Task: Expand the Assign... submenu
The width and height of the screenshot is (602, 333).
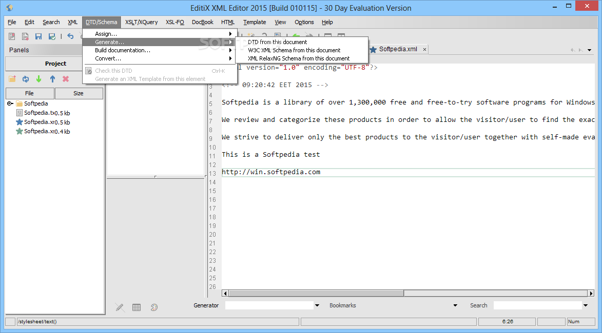Action: [x=160, y=34]
